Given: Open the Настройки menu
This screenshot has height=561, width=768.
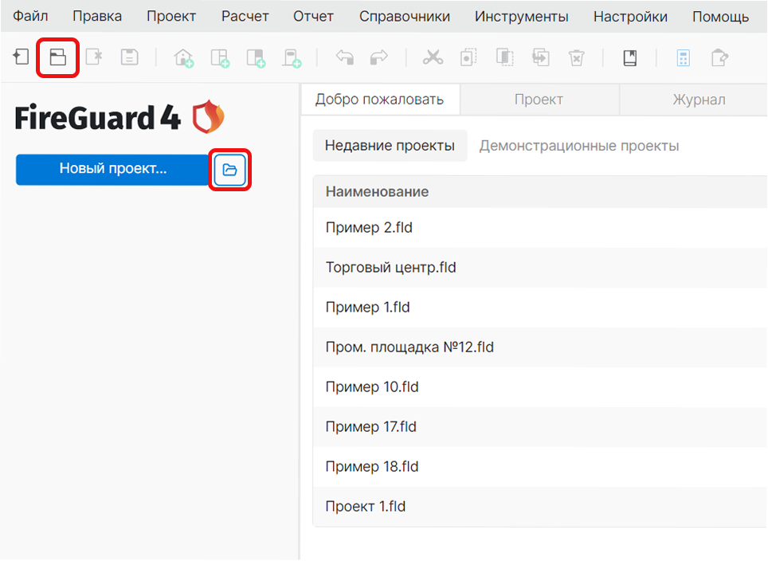Looking at the screenshot, I should tap(630, 16).
